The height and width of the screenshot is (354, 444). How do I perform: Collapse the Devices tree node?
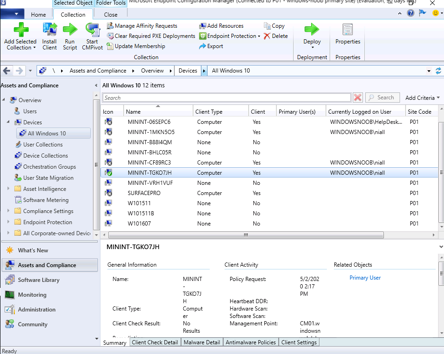coord(8,122)
